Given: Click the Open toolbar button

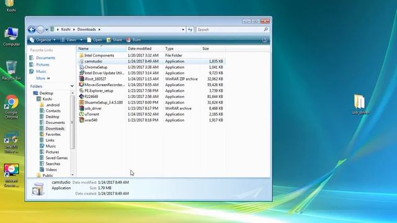Looking at the screenshot, I should [94, 40].
